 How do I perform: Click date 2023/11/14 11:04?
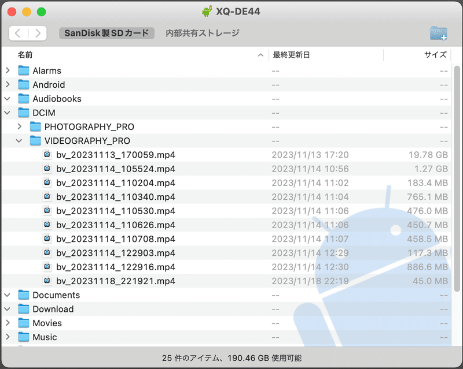coord(310,197)
